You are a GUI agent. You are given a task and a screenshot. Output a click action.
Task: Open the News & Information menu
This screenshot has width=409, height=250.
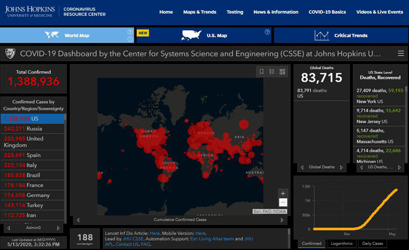click(x=276, y=12)
